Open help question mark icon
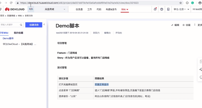This screenshot has width=202, height=108. click(x=161, y=9)
